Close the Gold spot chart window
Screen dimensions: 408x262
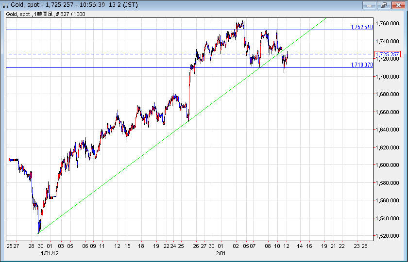(x=396, y=5)
